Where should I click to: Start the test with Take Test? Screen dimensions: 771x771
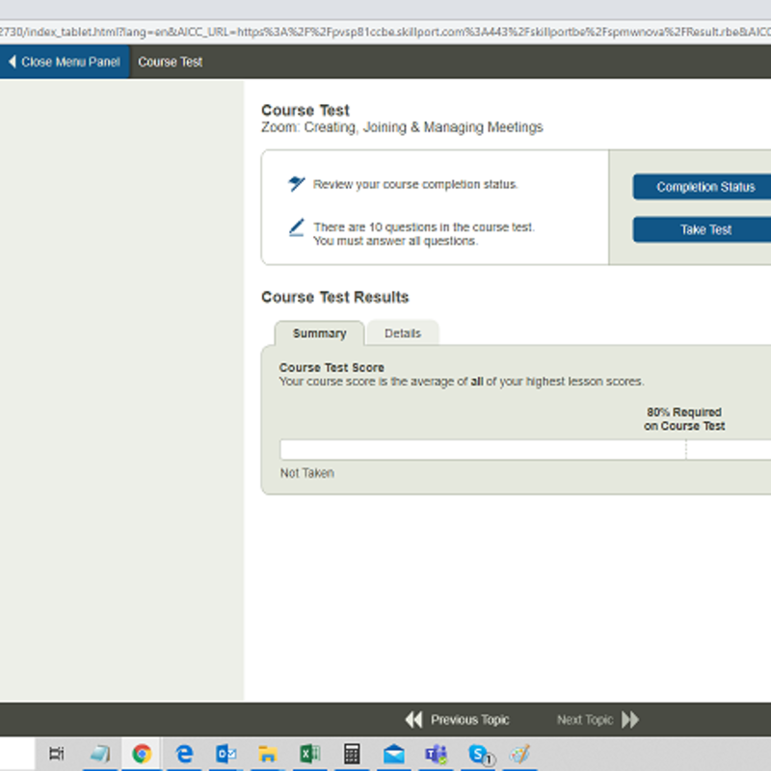(702, 229)
